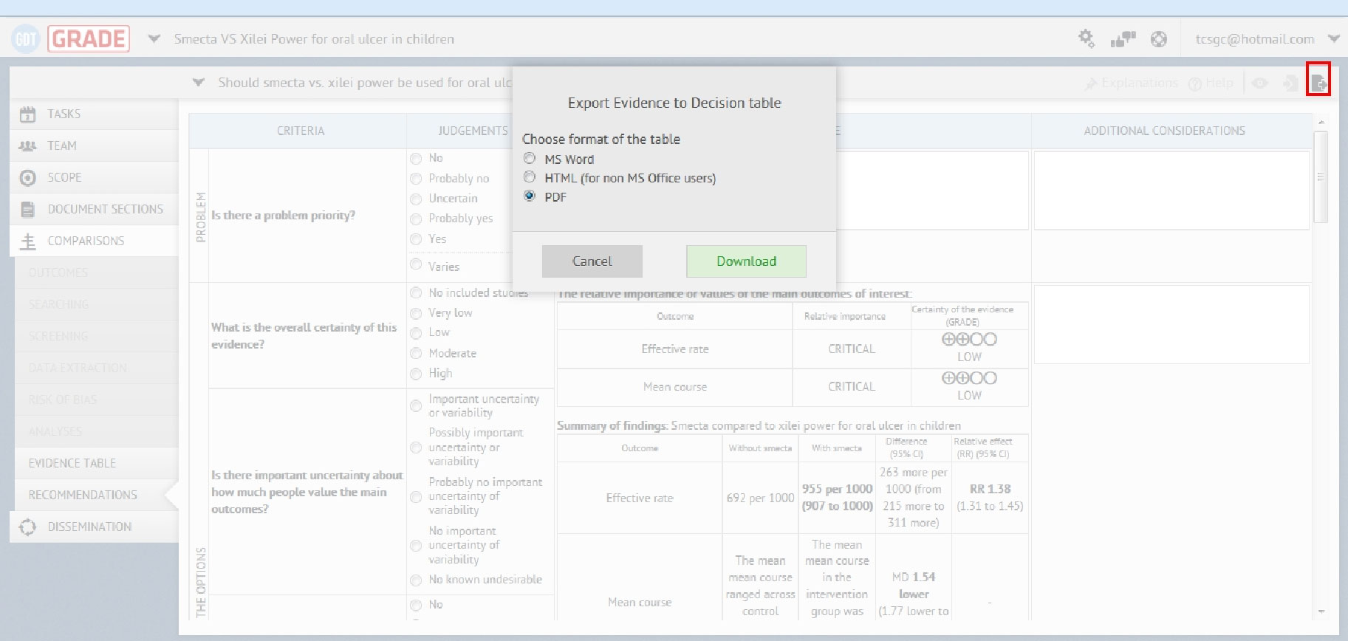Open the TEAM sidebar section
This screenshot has width=1348, height=641.
pyautogui.click(x=94, y=145)
